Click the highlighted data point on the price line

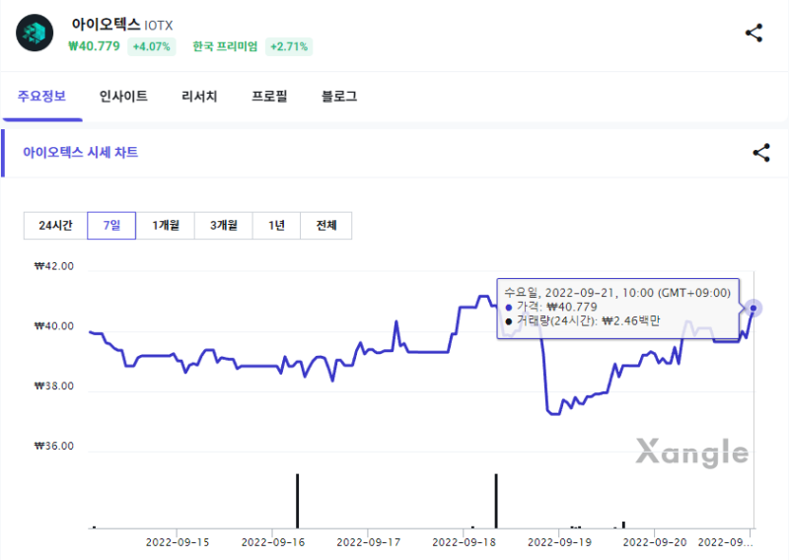point(753,308)
